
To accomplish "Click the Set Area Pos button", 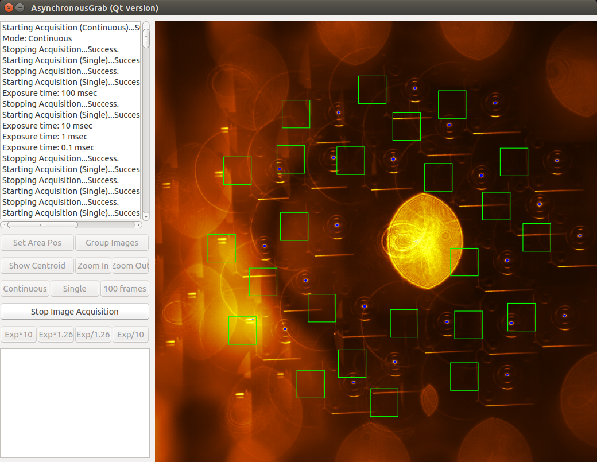I will tap(37, 243).
